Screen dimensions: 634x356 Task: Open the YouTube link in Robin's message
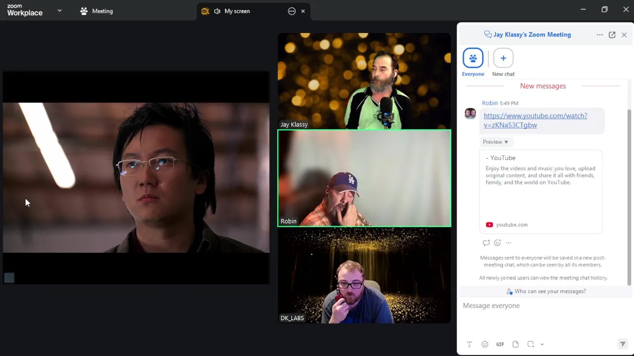coord(535,120)
